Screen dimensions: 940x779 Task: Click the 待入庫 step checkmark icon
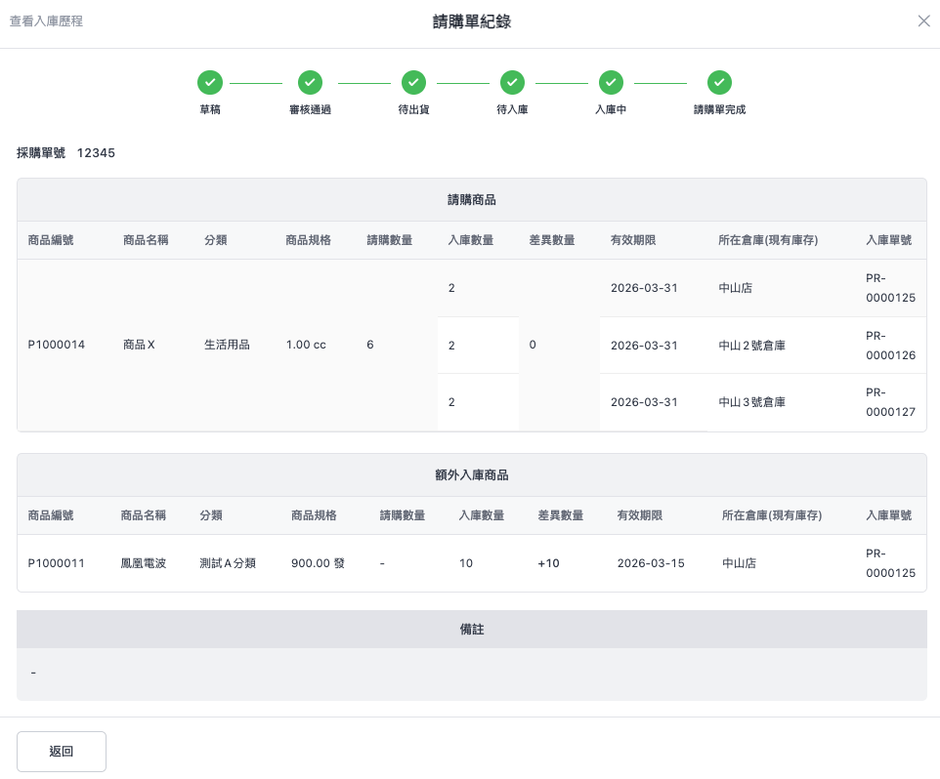pos(512,83)
